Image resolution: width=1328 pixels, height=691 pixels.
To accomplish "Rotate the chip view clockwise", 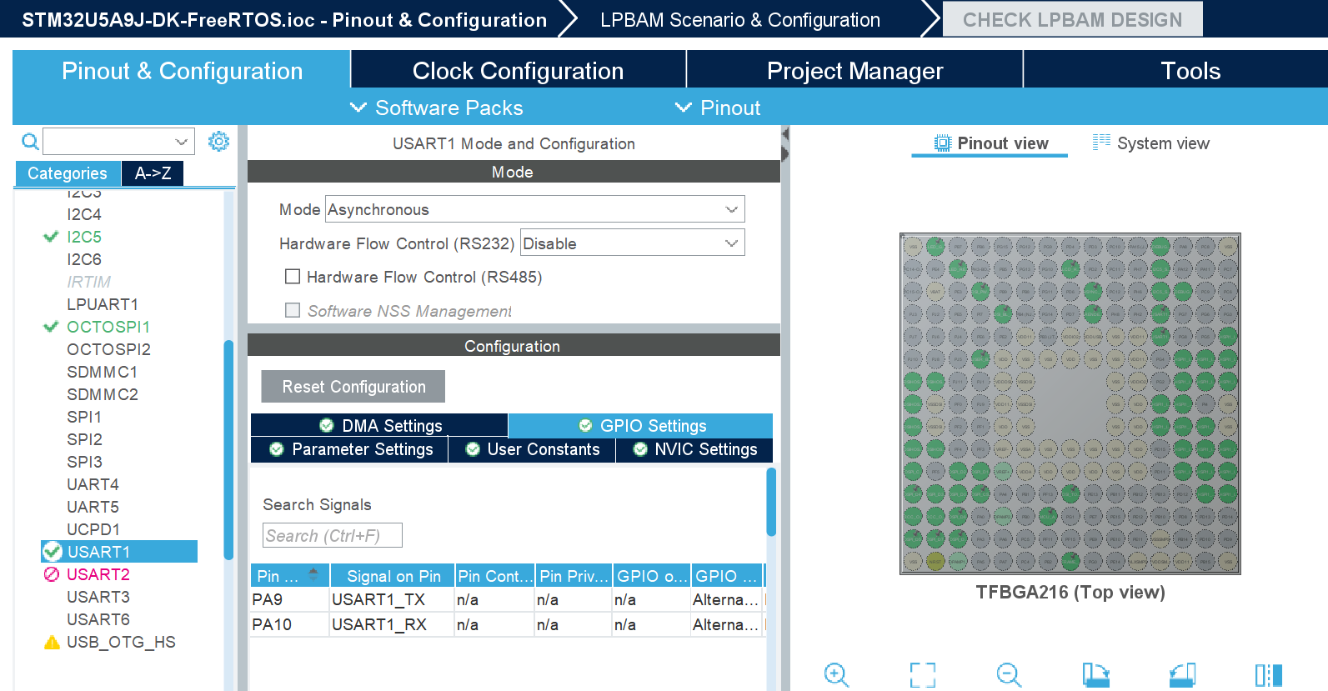I will [x=1095, y=674].
